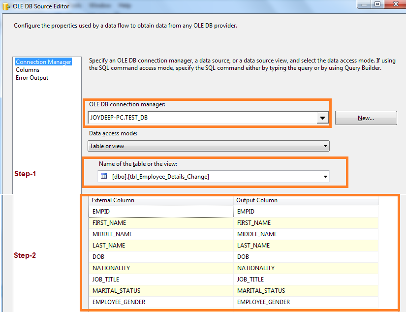Click the table icon beside the table name
Screen dimensions: 406x312
(x=103, y=176)
